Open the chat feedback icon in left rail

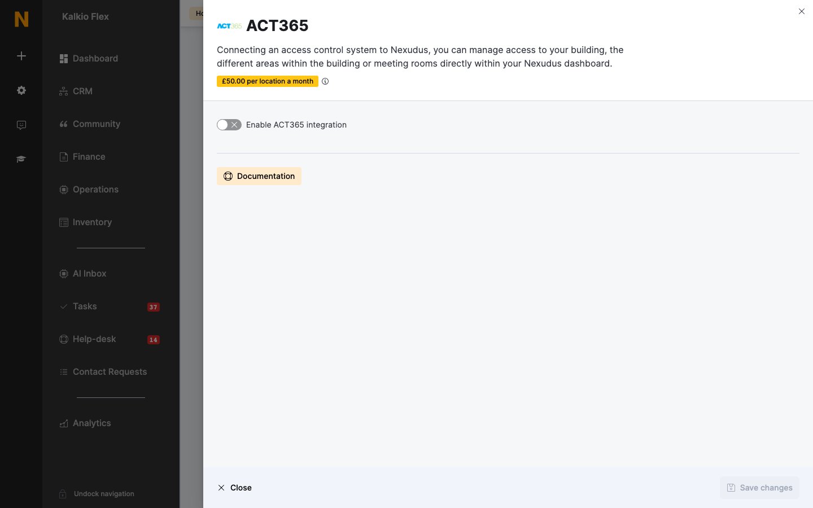click(x=21, y=125)
